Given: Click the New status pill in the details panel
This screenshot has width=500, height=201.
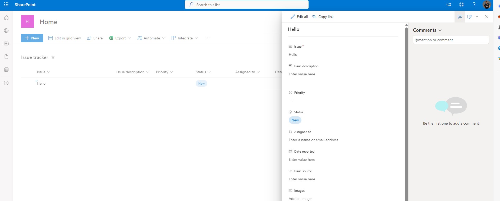Looking at the screenshot, I should 295,120.
